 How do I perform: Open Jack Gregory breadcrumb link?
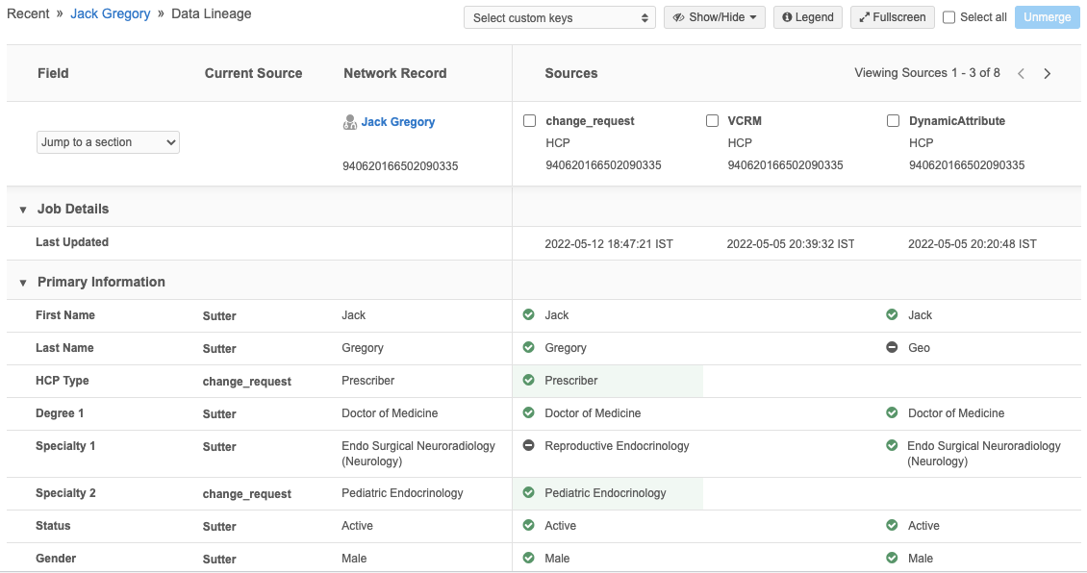111,14
